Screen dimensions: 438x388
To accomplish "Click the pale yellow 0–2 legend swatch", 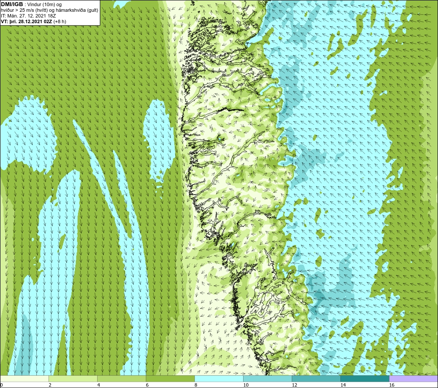I will pyautogui.click(x=25, y=379).
